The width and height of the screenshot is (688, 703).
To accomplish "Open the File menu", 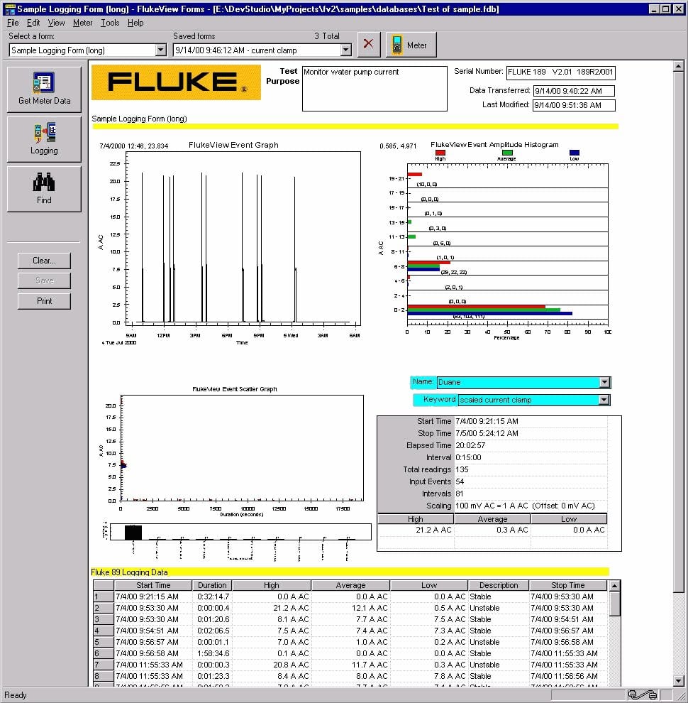I will click(x=12, y=22).
